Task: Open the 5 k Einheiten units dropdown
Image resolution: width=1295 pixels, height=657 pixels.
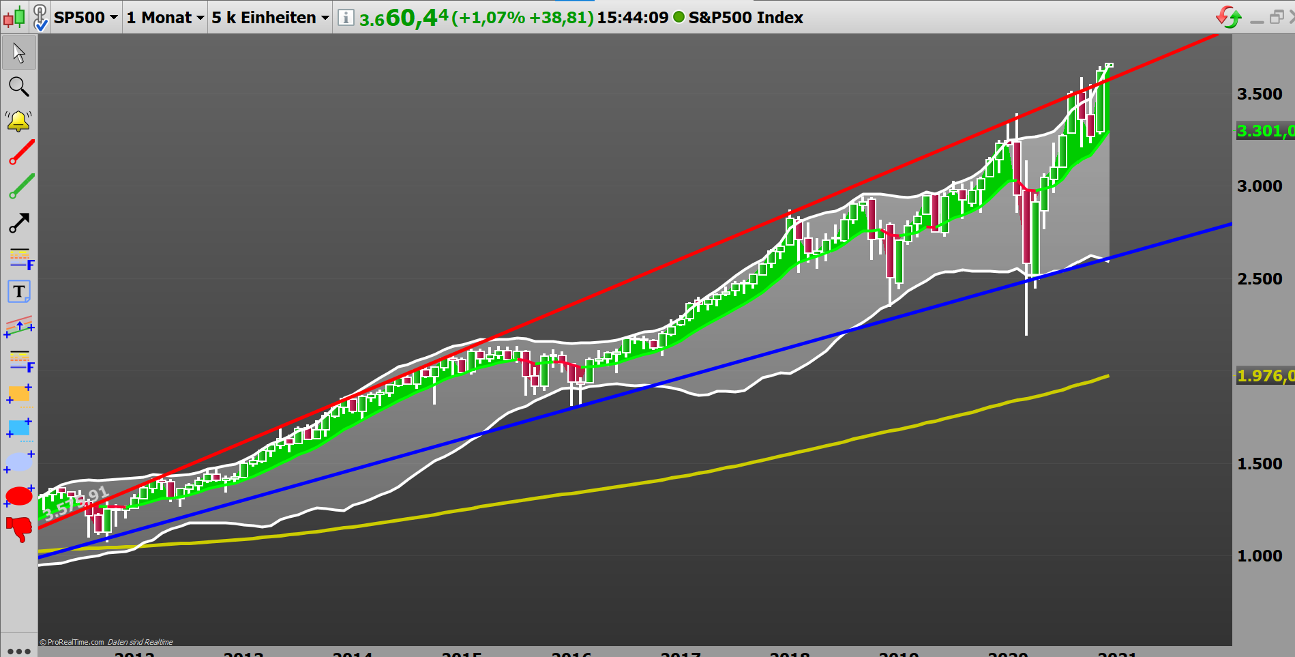Action: point(267,17)
